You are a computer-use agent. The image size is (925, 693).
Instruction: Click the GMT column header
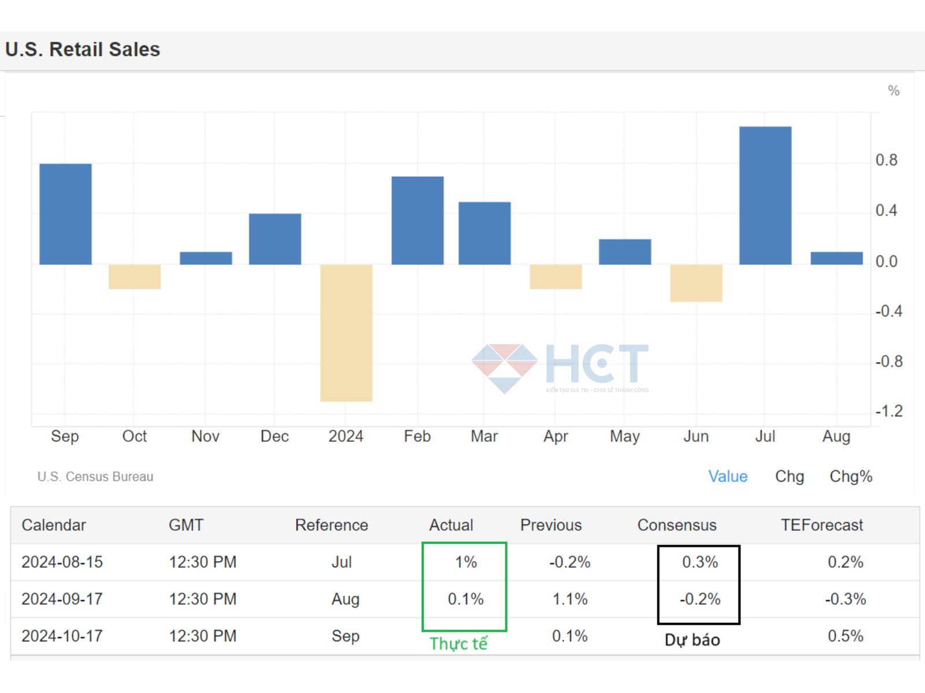[186, 525]
